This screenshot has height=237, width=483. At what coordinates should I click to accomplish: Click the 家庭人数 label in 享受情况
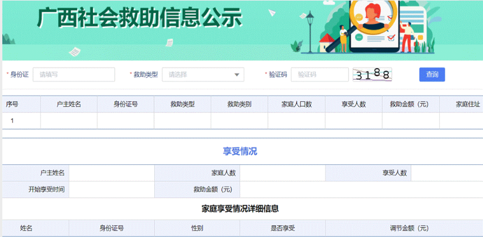click(223, 173)
